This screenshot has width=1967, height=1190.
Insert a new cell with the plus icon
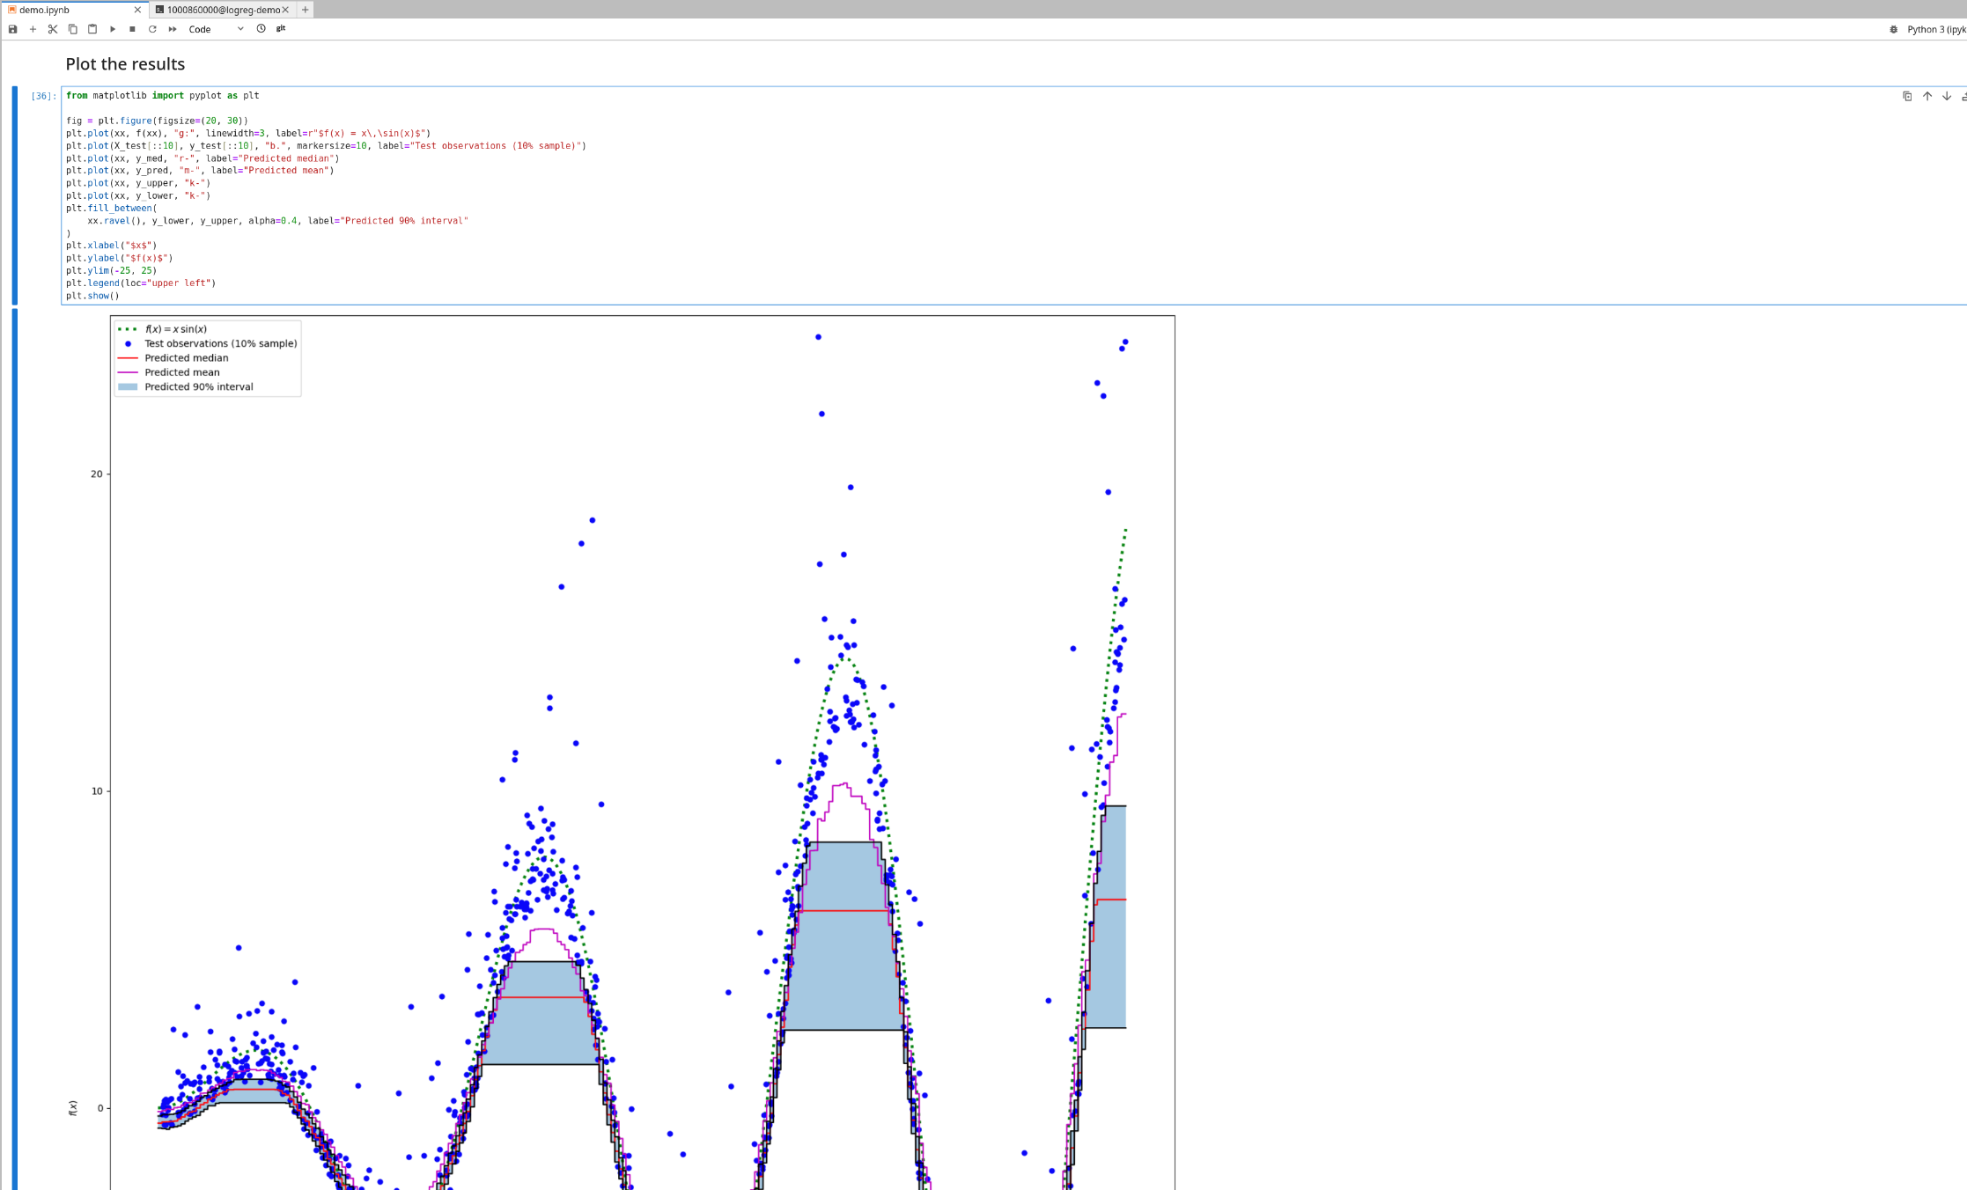[x=33, y=29]
